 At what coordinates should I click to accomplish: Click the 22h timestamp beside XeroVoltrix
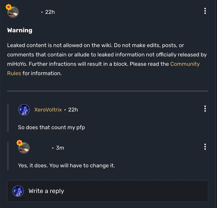pyautogui.click(x=73, y=110)
